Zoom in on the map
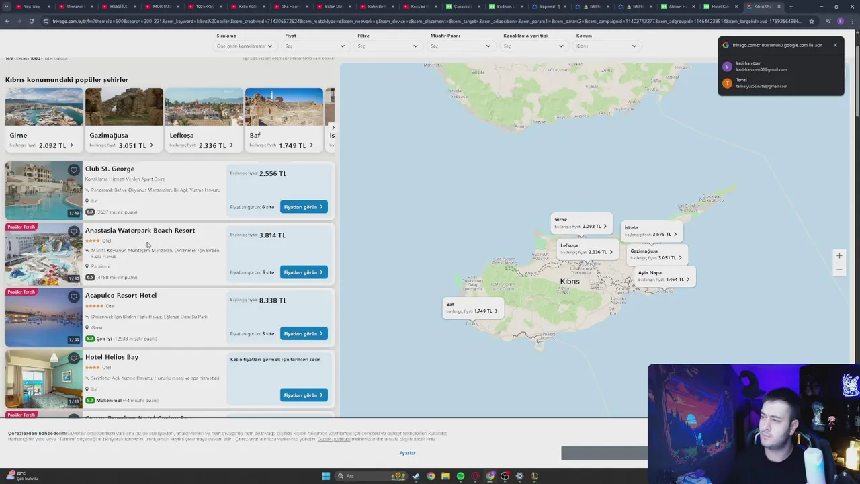Screen dimensions: 860x484 pos(839,256)
